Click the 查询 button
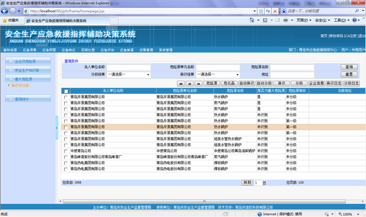The width and height of the screenshot is (366, 217). click(x=349, y=67)
